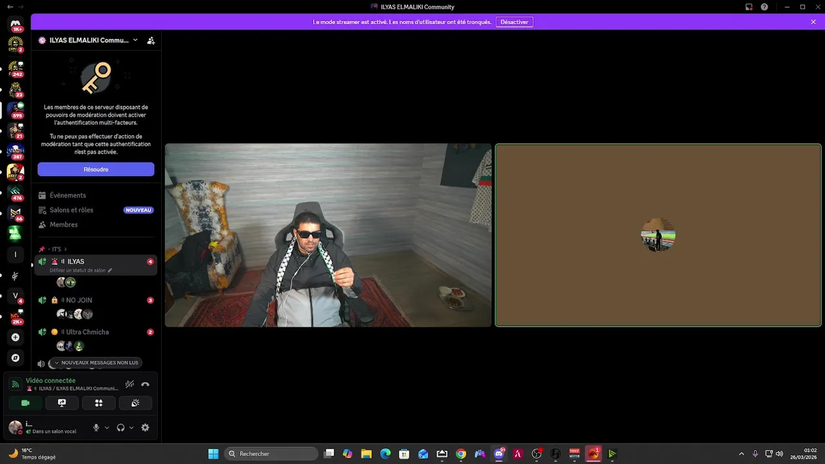
Task: Open ILYAS ELMALIKI Community server dropdown
Action: (x=88, y=40)
